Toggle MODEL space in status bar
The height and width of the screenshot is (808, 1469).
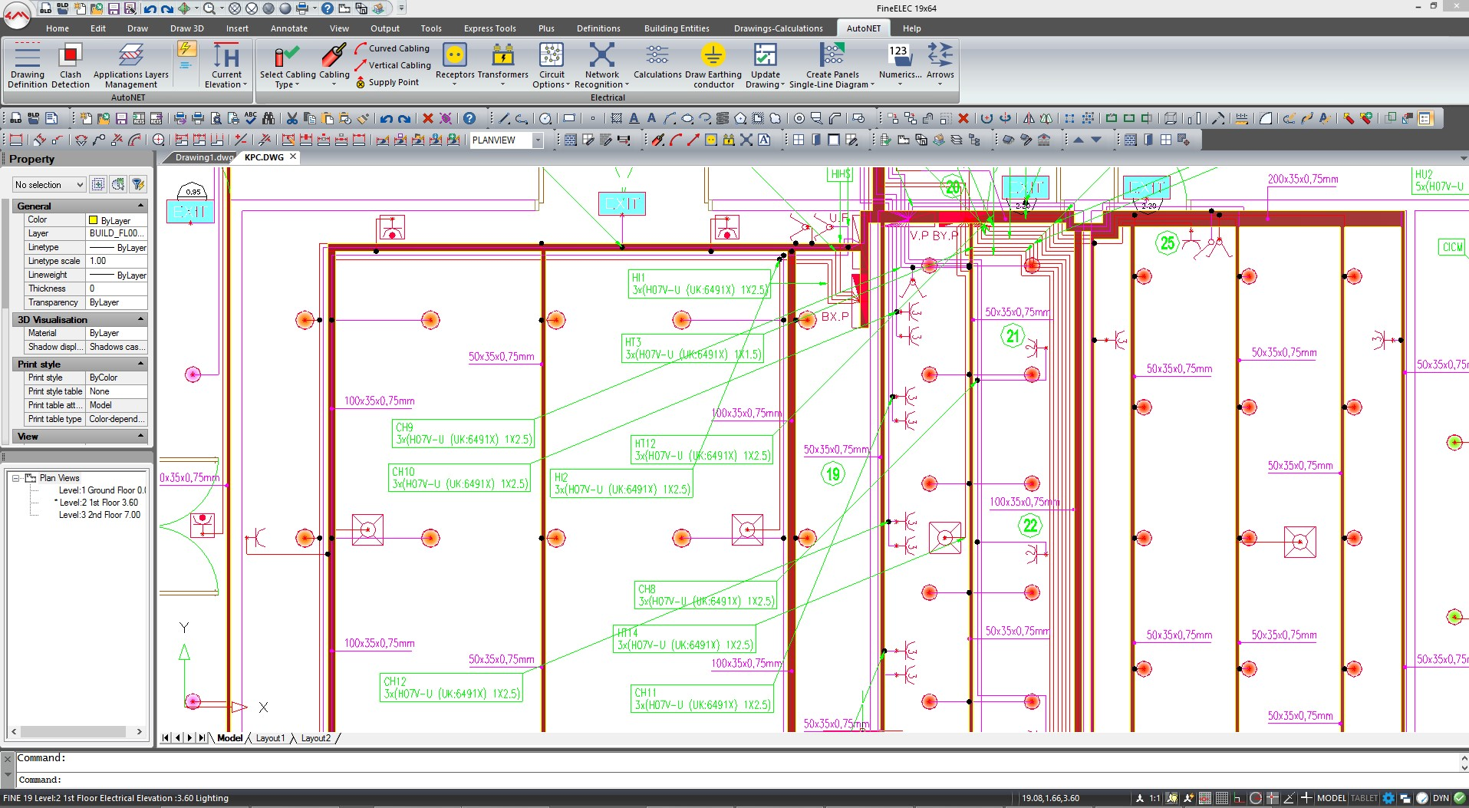tap(1331, 798)
